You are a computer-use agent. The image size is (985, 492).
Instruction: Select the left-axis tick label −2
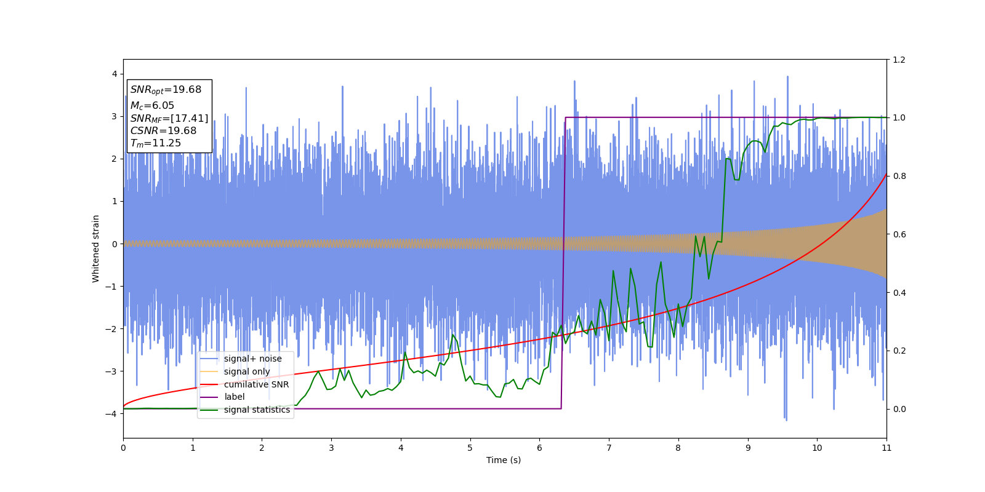111,329
